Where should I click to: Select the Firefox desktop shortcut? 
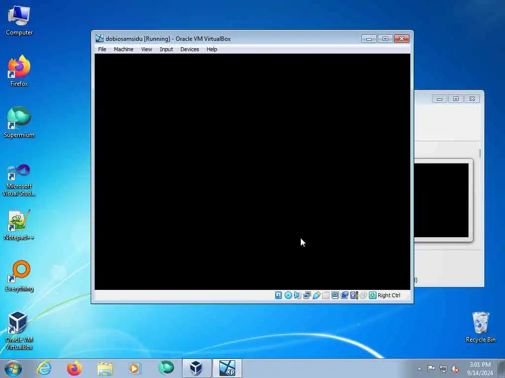[x=19, y=71]
